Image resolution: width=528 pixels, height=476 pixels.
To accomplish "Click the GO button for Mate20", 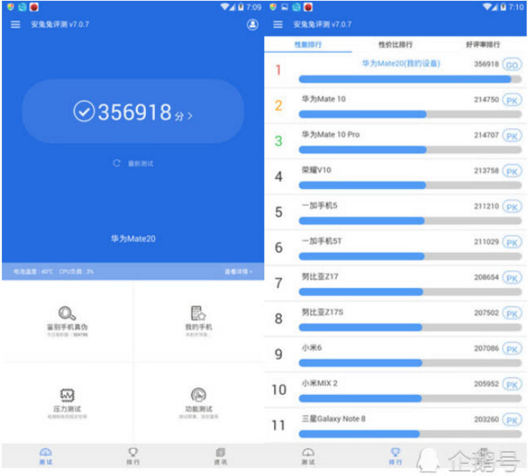I will [511, 65].
